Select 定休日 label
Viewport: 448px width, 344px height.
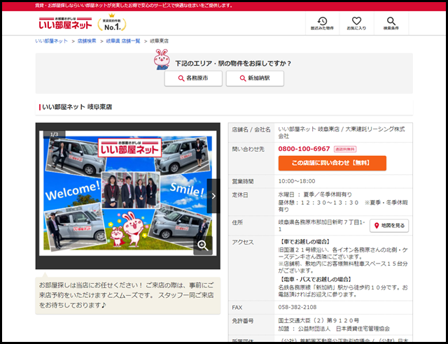coord(240,195)
